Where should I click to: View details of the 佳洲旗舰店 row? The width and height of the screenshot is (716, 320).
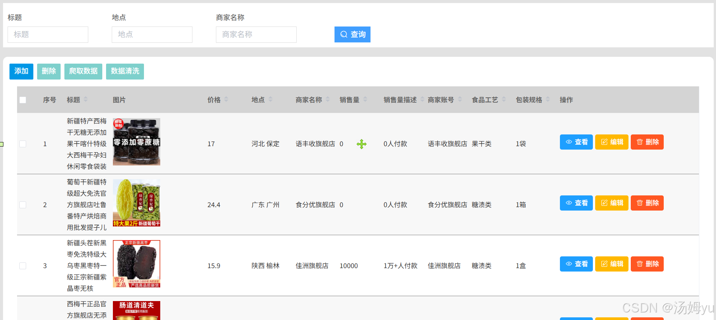[576, 264]
